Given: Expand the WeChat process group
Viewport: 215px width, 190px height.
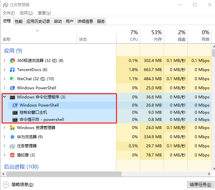Looking at the screenshot, I should tap(4, 79).
